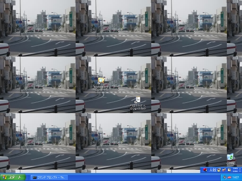
Task: Open the conversion mode '般' selector
Action: click(214, 170)
